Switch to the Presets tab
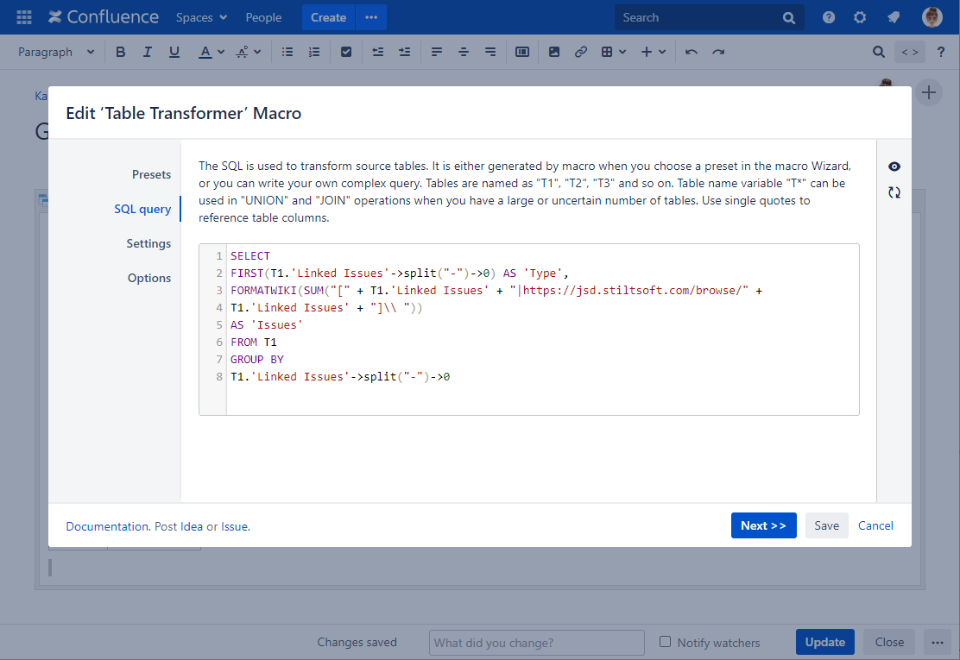This screenshot has width=960, height=660. point(151,174)
